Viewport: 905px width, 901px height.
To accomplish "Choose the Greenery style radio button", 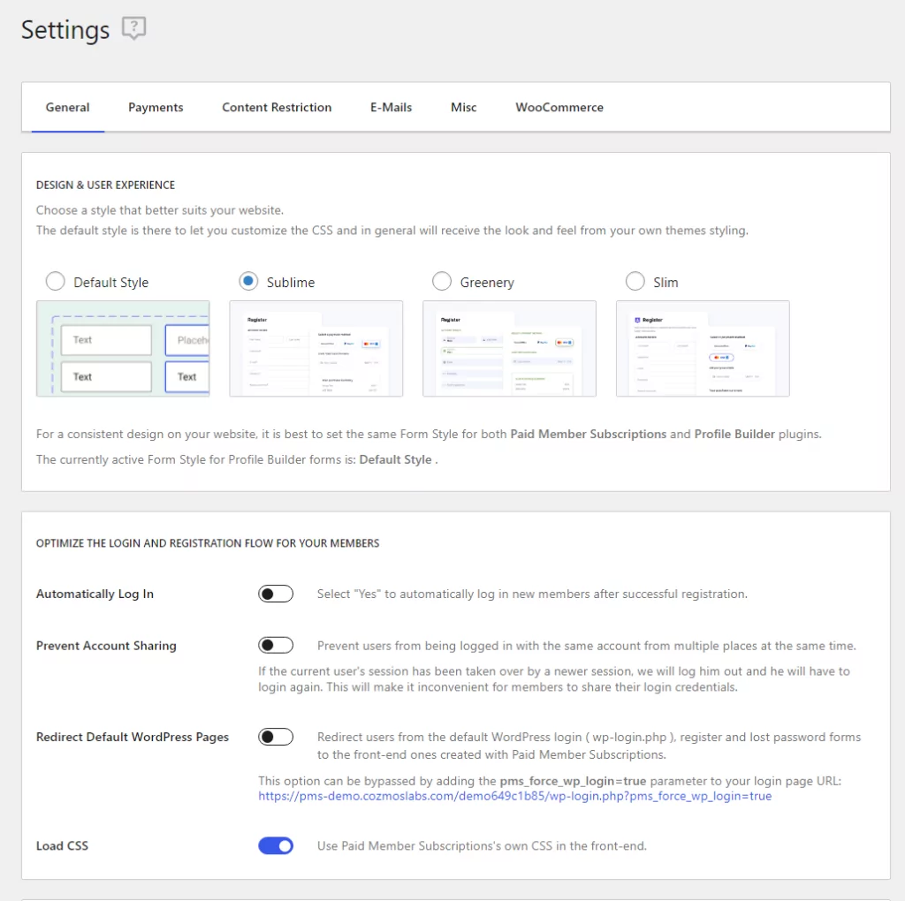I will [442, 282].
